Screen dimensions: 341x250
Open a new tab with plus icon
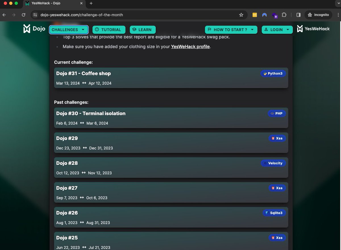pos(91,3)
